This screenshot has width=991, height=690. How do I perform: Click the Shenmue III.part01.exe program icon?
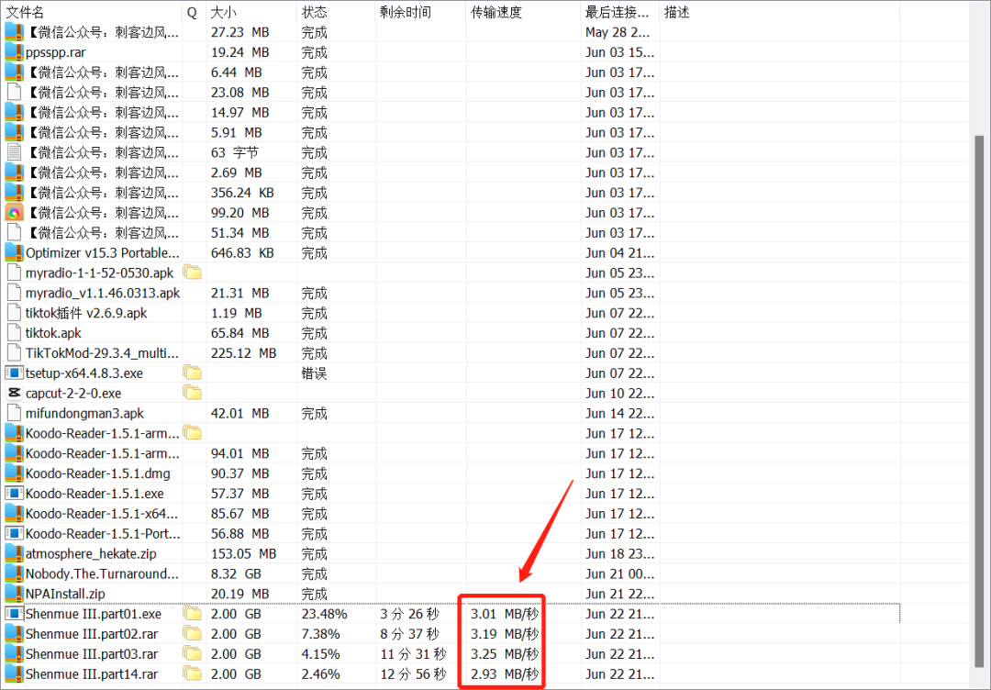pos(14,614)
